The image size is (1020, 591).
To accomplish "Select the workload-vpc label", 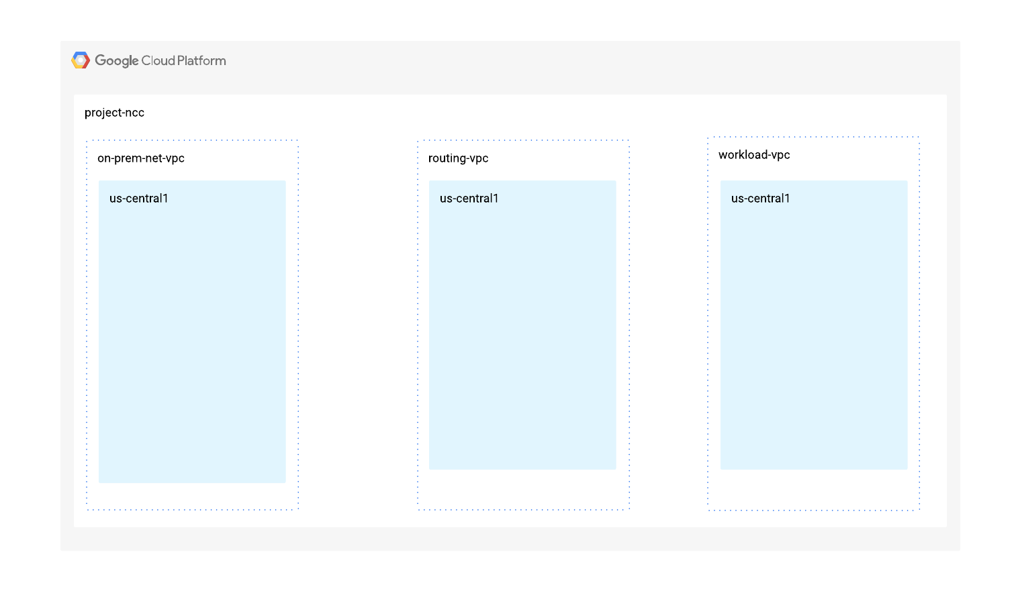I will tap(754, 155).
